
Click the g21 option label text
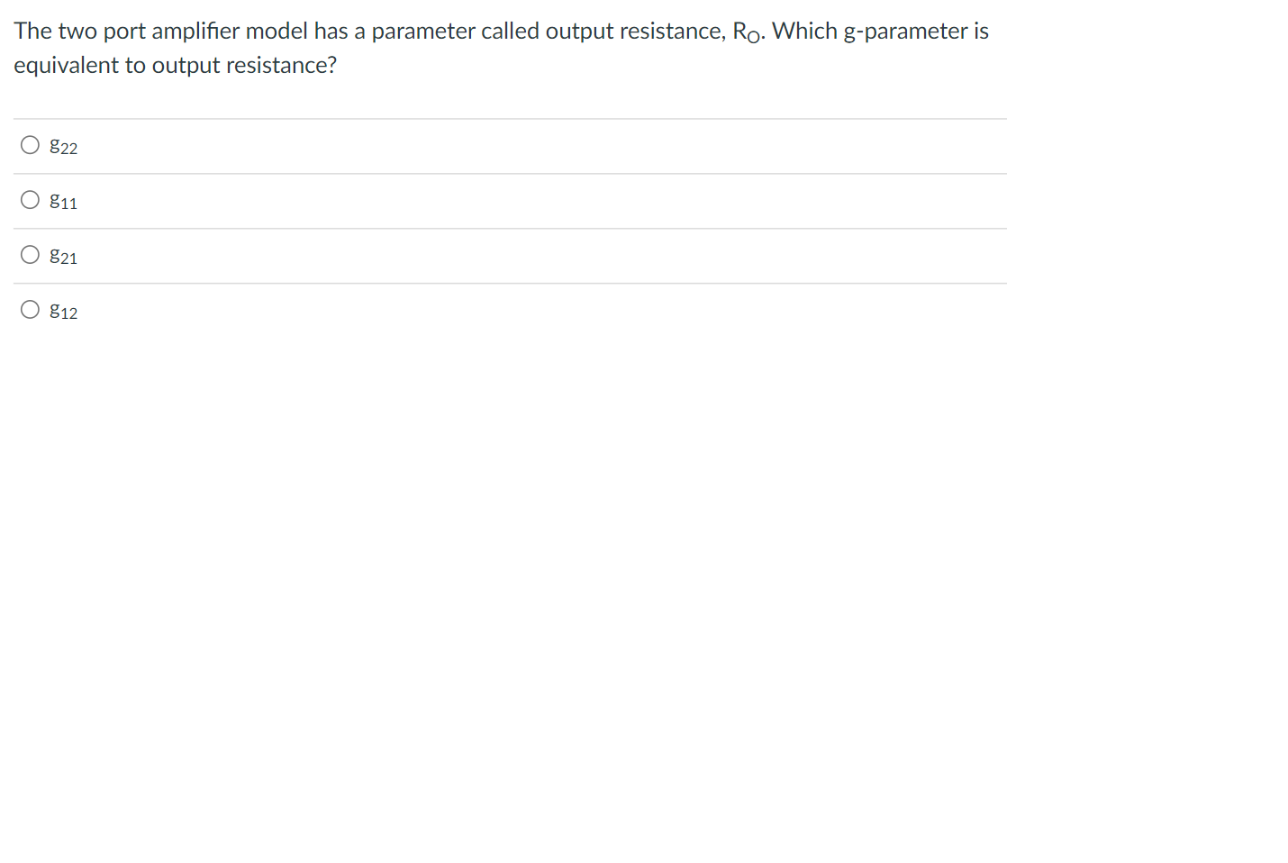tap(63, 256)
